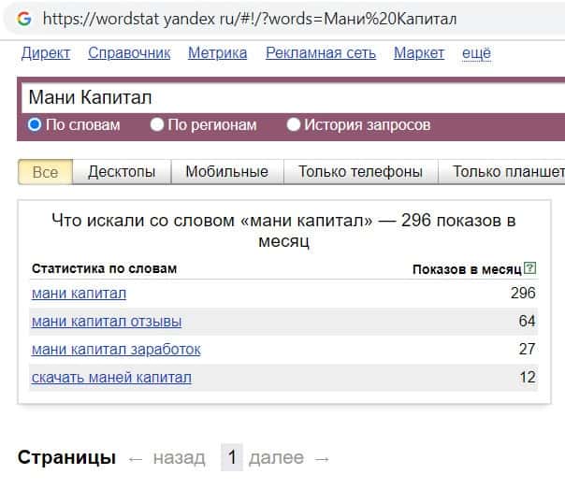This screenshot has width=565, height=489.
Task: Open the Рекламная сеть link
Action: point(321,53)
